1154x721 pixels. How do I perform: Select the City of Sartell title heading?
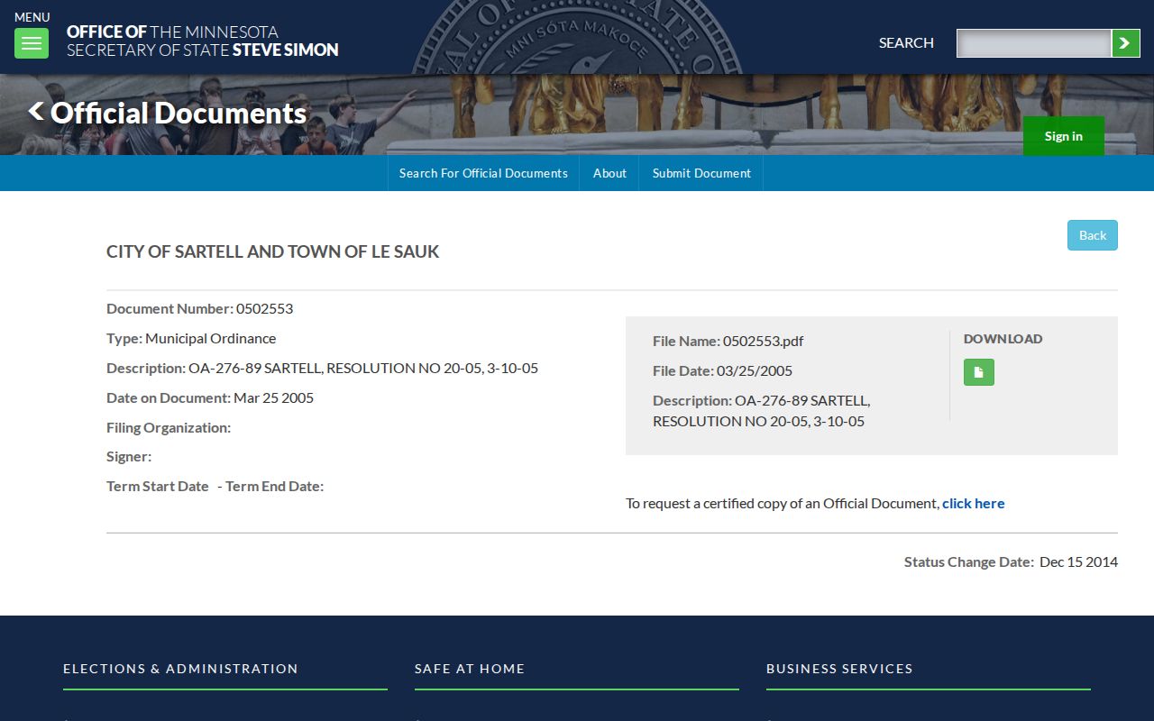272,251
